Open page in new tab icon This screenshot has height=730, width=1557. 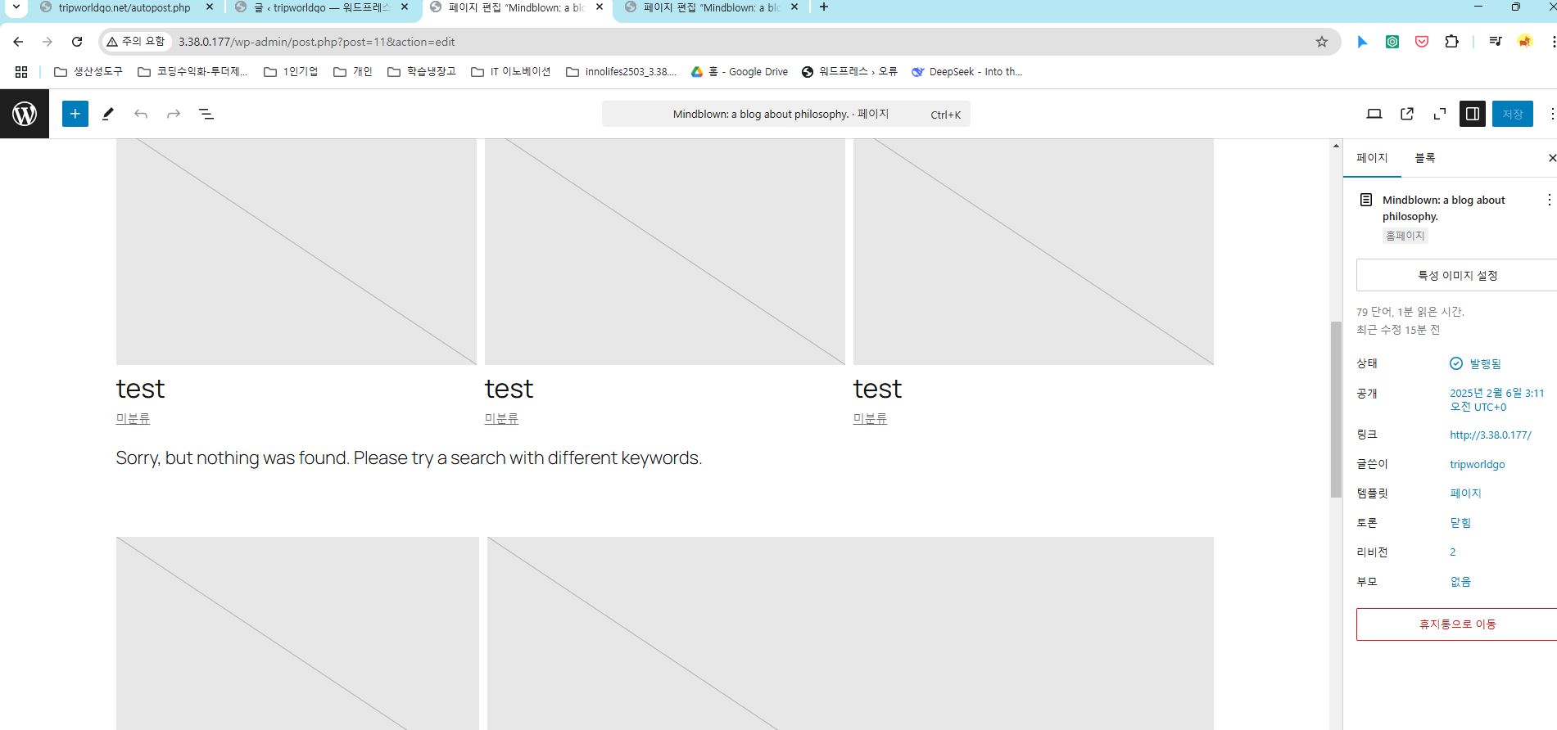[x=1407, y=114]
